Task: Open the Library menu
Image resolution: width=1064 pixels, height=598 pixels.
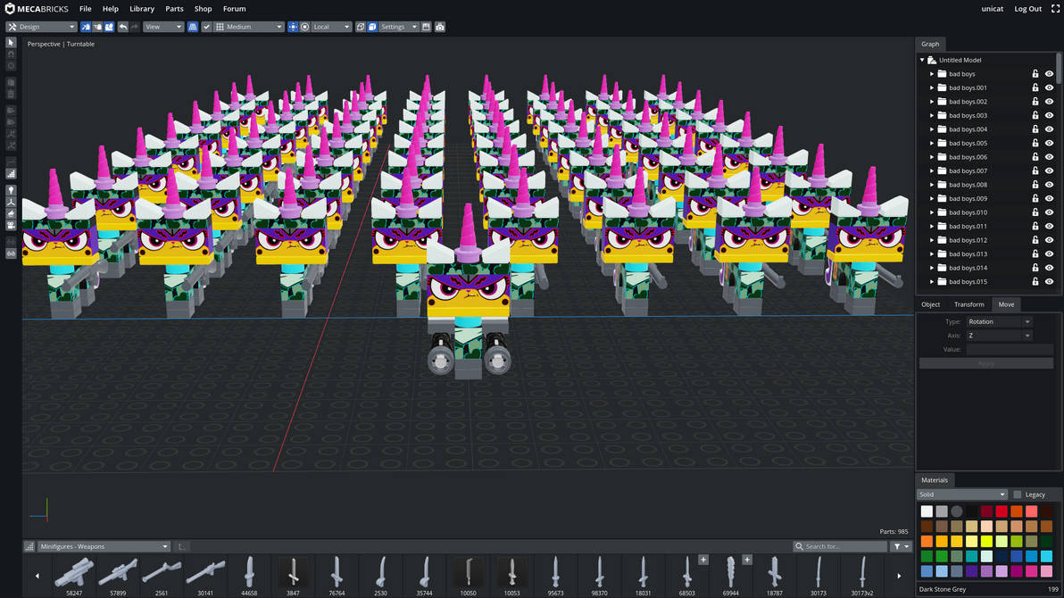Action: pos(142,9)
